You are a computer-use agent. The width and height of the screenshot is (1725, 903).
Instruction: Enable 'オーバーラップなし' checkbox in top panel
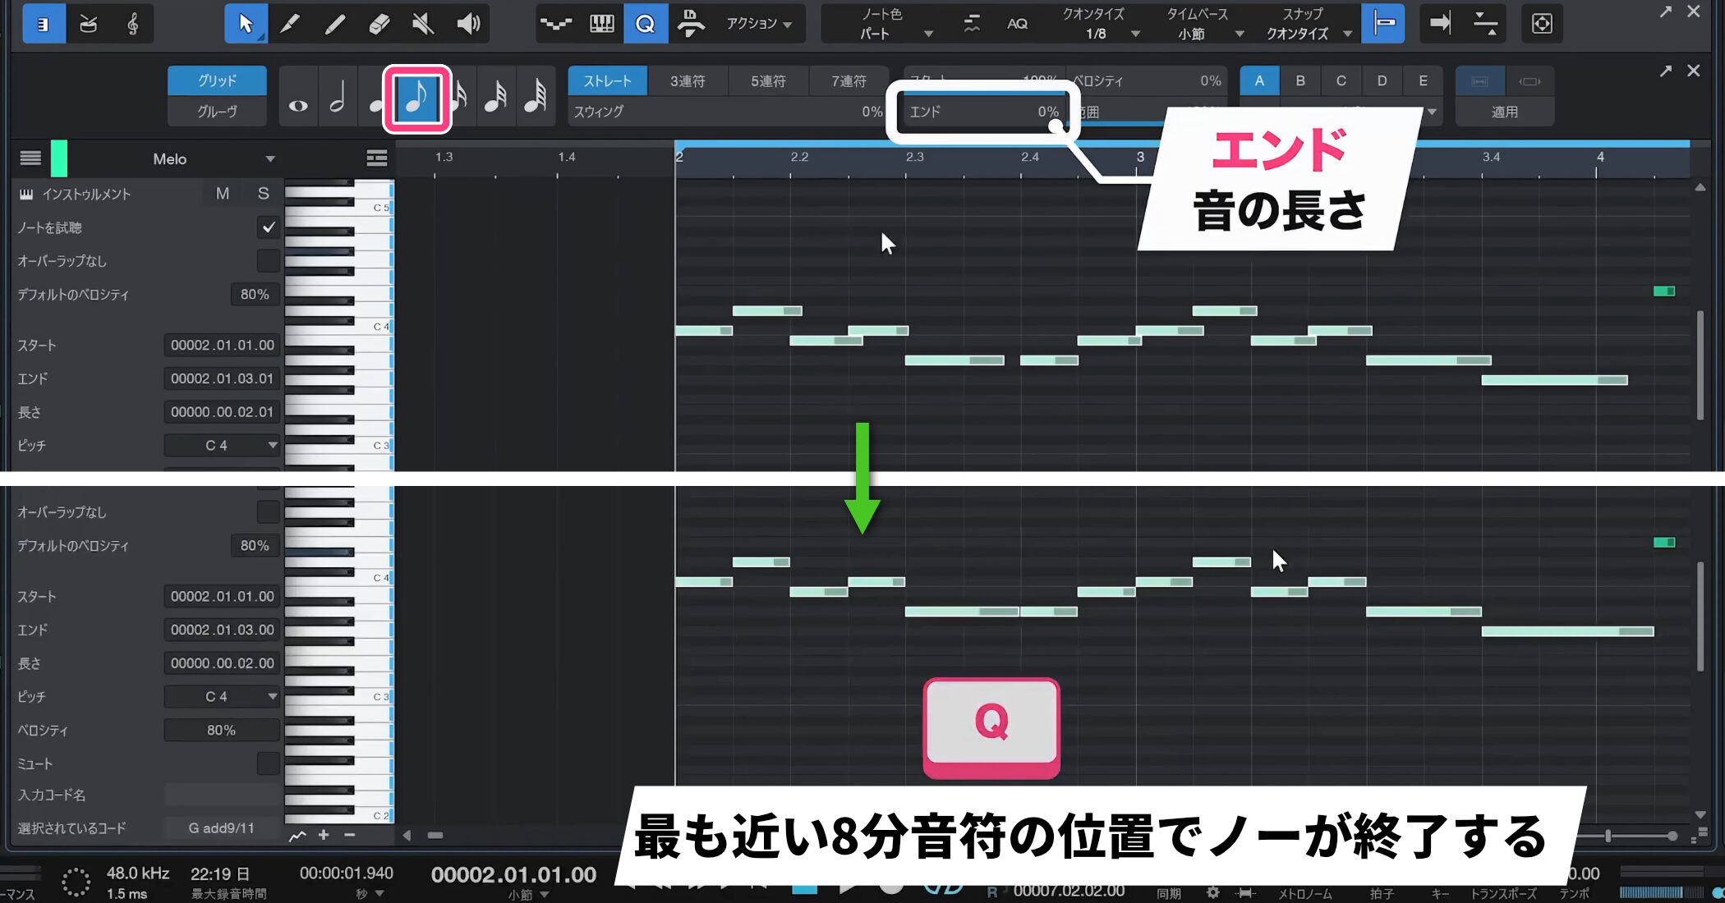coord(268,261)
